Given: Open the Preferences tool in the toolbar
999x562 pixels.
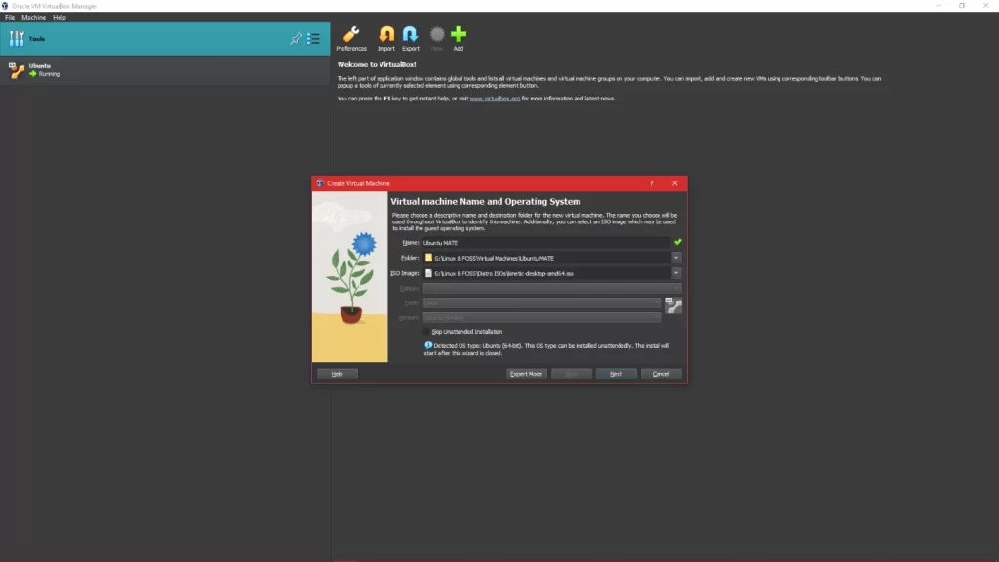Looking at the screenshot, I should point(351,38).
